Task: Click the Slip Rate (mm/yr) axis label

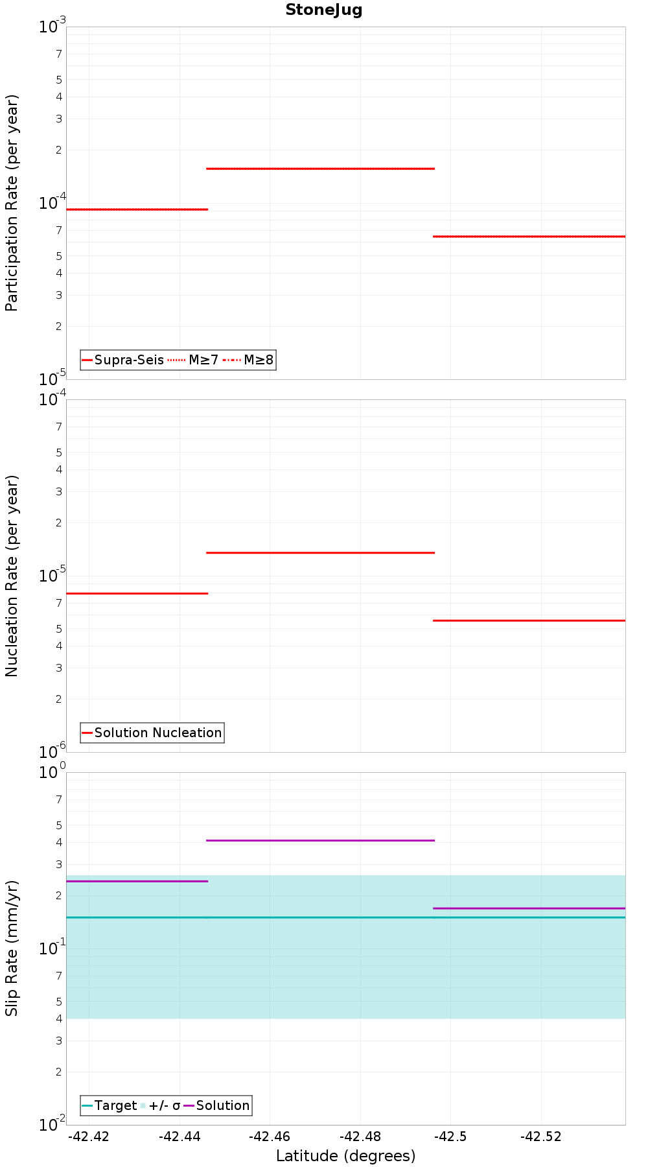Action: tap(12, 948)
